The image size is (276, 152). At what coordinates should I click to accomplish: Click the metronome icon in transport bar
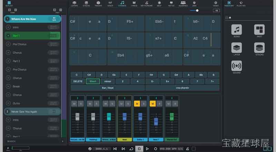pyautogui.click(x=188, y=149)
